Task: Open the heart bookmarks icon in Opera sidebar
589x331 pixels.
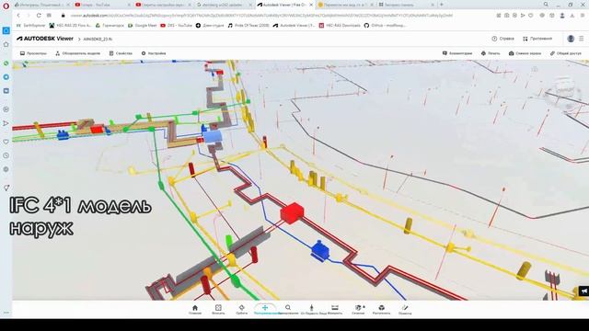Action: point(6,142)
